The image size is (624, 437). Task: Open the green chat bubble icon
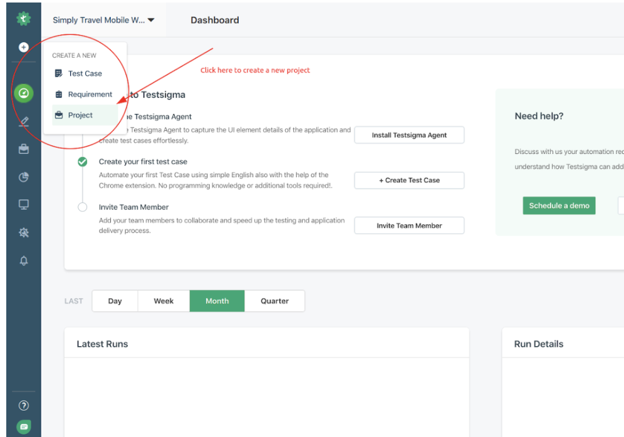pyautogui.click(x=24, y=426)
